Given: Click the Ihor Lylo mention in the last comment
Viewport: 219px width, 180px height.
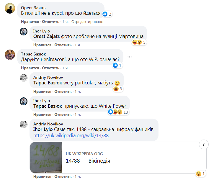Looking at the screenshot, I should (43, 130).
